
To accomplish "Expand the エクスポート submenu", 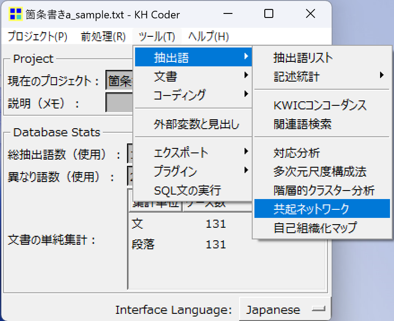I will 193,152.
